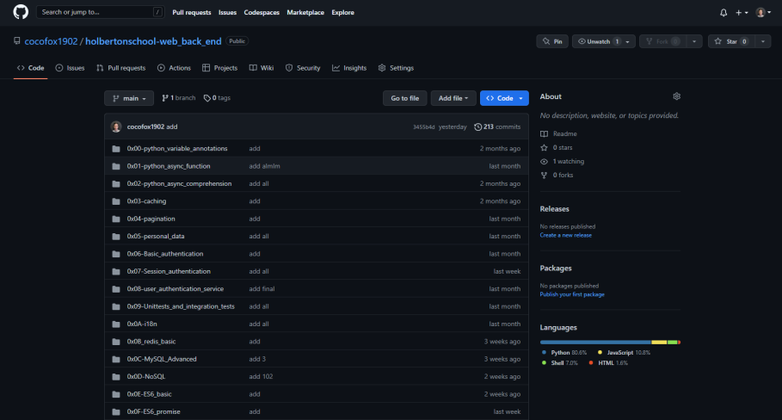
Task: Open folder 0x02-python_async_comprehension
Action: [x=179, y=183]
